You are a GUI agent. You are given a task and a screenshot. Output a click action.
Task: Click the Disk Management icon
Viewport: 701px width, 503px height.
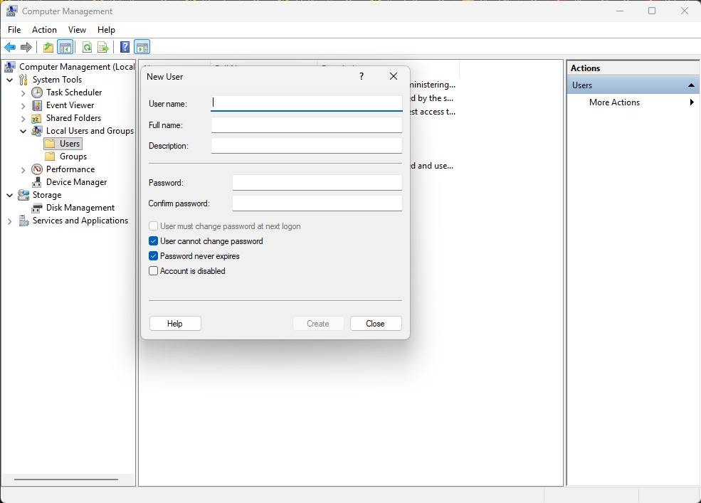pyautogui.click(x=37, y=208)
